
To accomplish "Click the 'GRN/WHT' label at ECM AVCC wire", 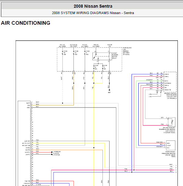I will pos(149,80).
